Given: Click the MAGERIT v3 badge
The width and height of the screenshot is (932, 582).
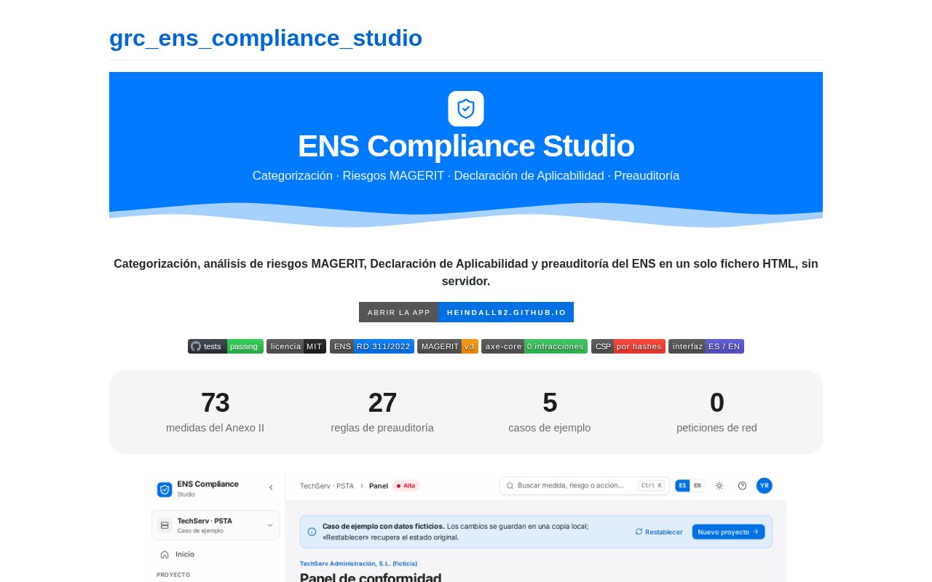Looking at the screenshot, I should click(x=448, y=346).
